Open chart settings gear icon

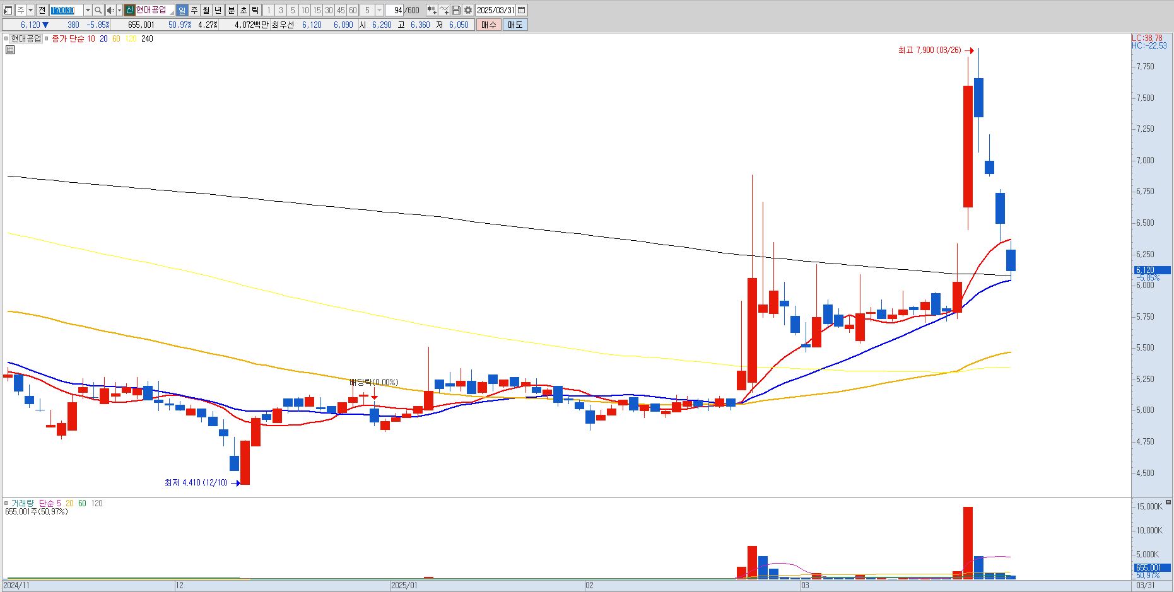pos(467,10)
